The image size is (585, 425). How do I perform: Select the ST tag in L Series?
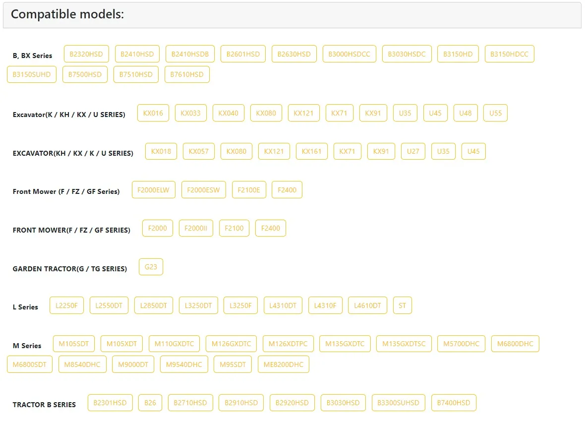[402, 305]
